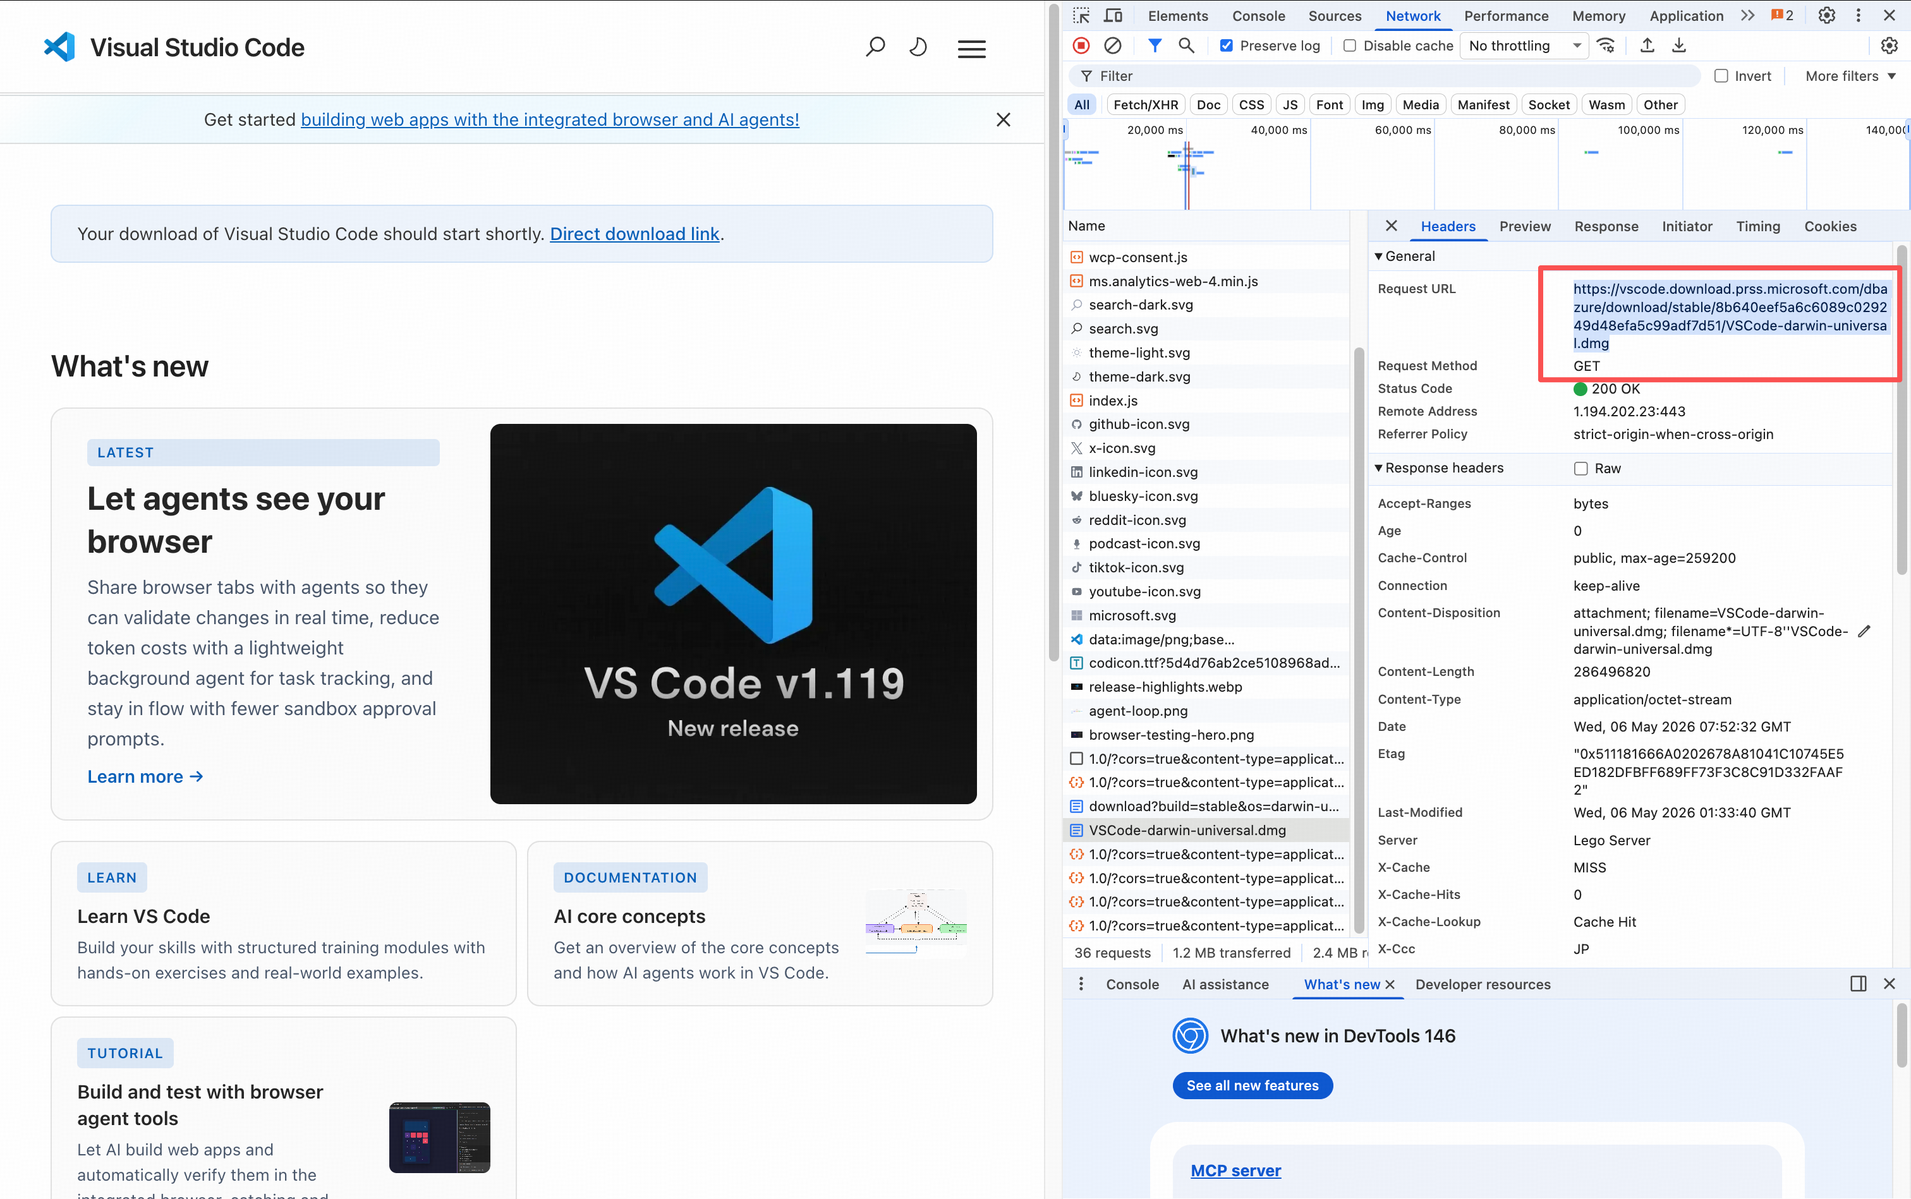Viewport: 1911px width, 1199px height.
Task: Open the Cookies tab of the request
Action: [1829, 227]
